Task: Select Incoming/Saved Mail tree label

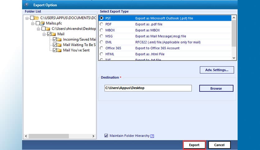Action: point(79,39)
